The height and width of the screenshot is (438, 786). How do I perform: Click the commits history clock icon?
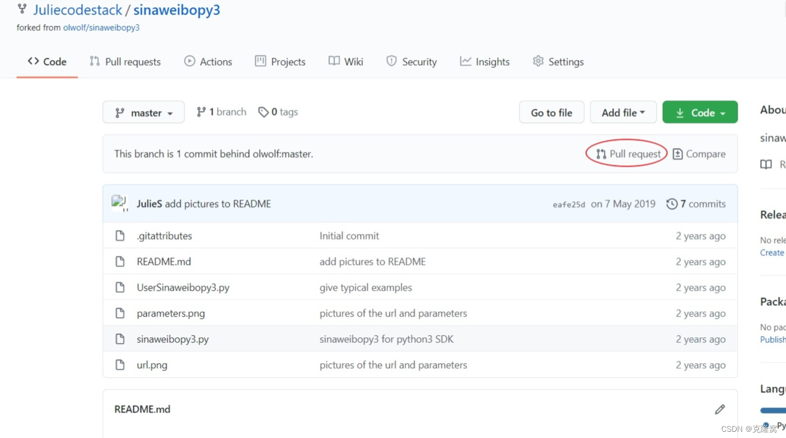pyautogui.click(x=672, y=204)
